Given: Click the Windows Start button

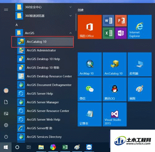Looking at the screenshot, I should coord(6,147).
